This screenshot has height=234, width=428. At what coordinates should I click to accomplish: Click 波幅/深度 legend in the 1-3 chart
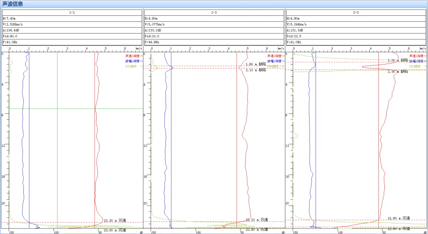click(275, 61)
